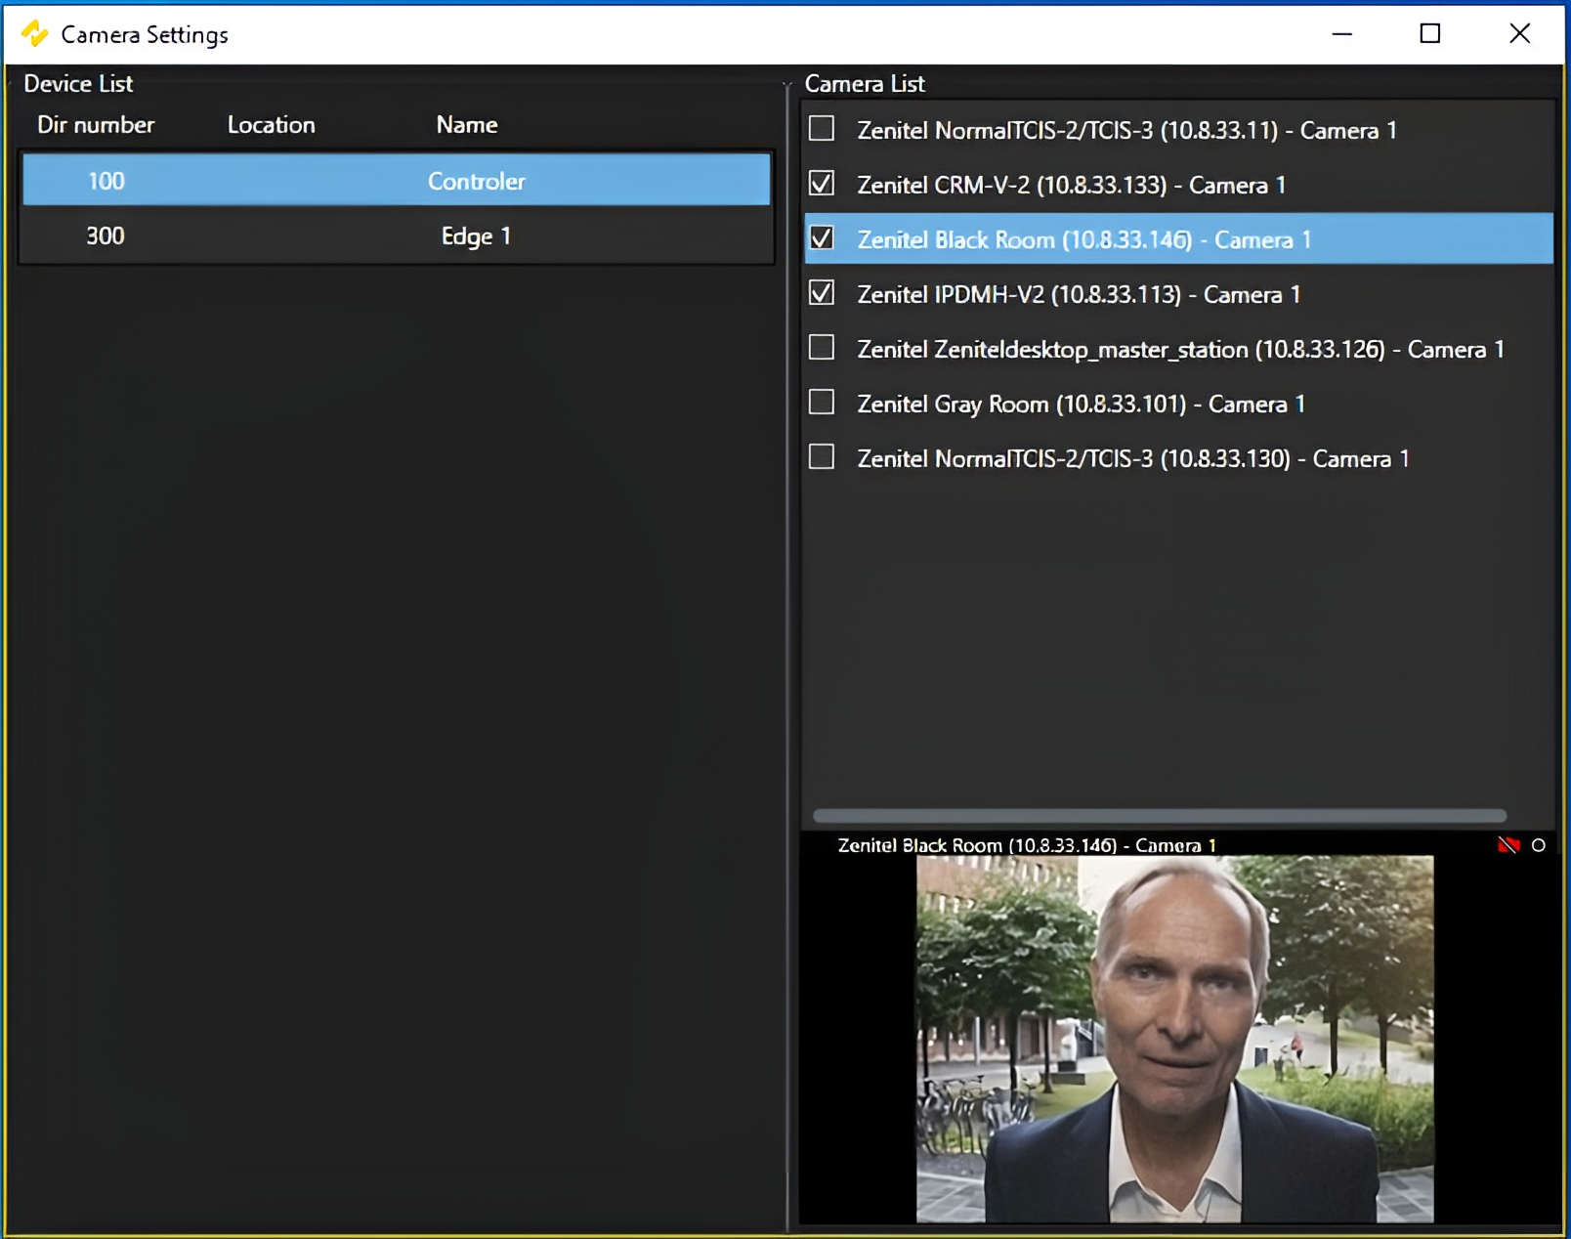Uncheck the Zenitel Black Room camera checkbox

(822, 238)
